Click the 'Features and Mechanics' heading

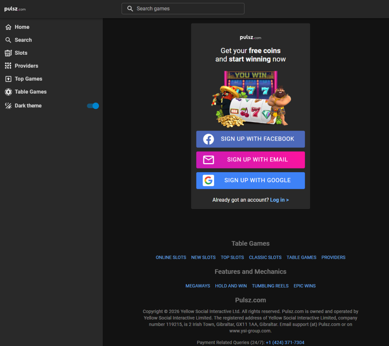click(x=251, y=271)
